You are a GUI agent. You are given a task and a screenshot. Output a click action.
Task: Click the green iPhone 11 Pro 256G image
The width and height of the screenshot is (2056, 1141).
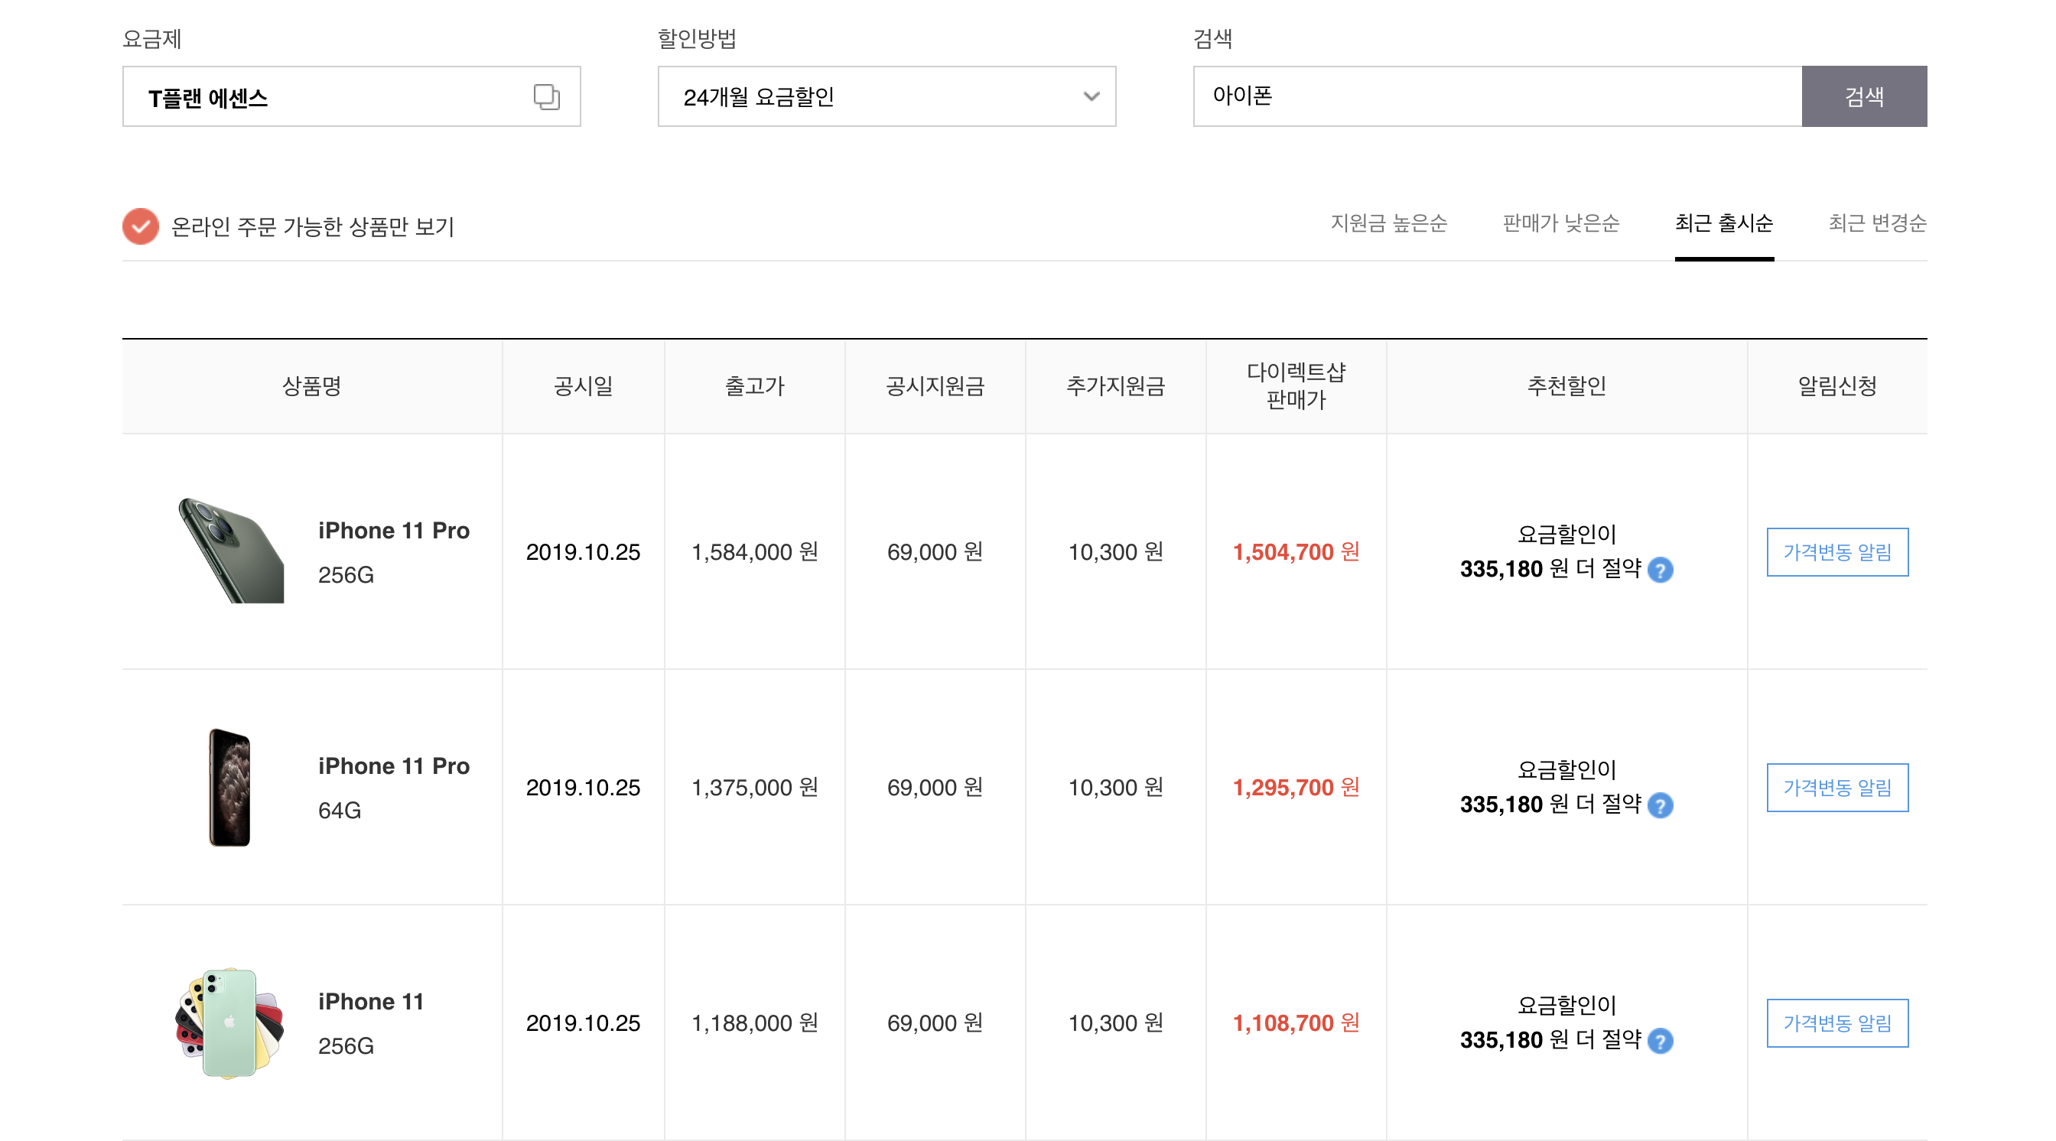[x=231, y=551]
